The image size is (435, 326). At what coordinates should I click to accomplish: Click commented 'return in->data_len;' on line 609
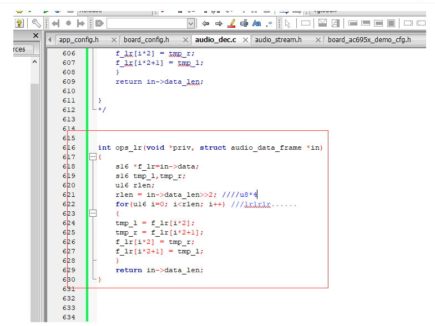[159, 81]
